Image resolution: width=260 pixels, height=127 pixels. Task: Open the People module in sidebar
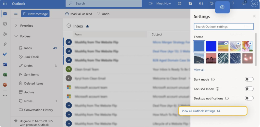[x=5, y=34]
